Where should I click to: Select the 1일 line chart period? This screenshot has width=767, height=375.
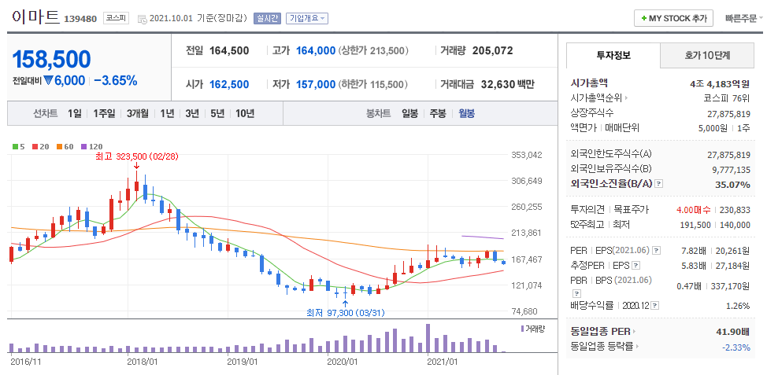click(x=75, y=114)
